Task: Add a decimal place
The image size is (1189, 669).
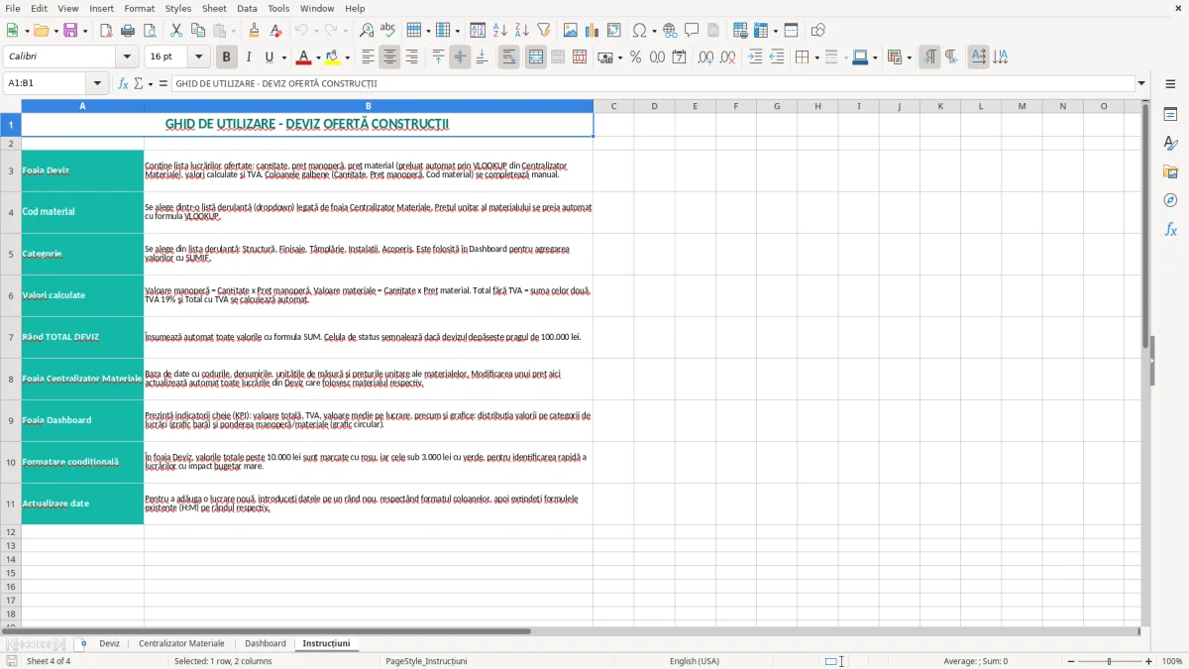Action: coord(705,57)
